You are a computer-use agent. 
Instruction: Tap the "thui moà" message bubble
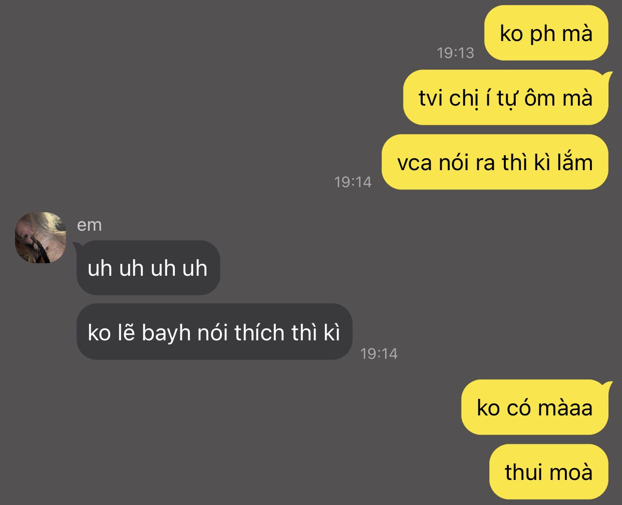(x=549, y=471)
